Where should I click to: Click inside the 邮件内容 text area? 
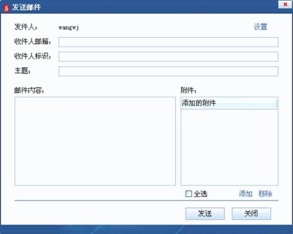95,141
